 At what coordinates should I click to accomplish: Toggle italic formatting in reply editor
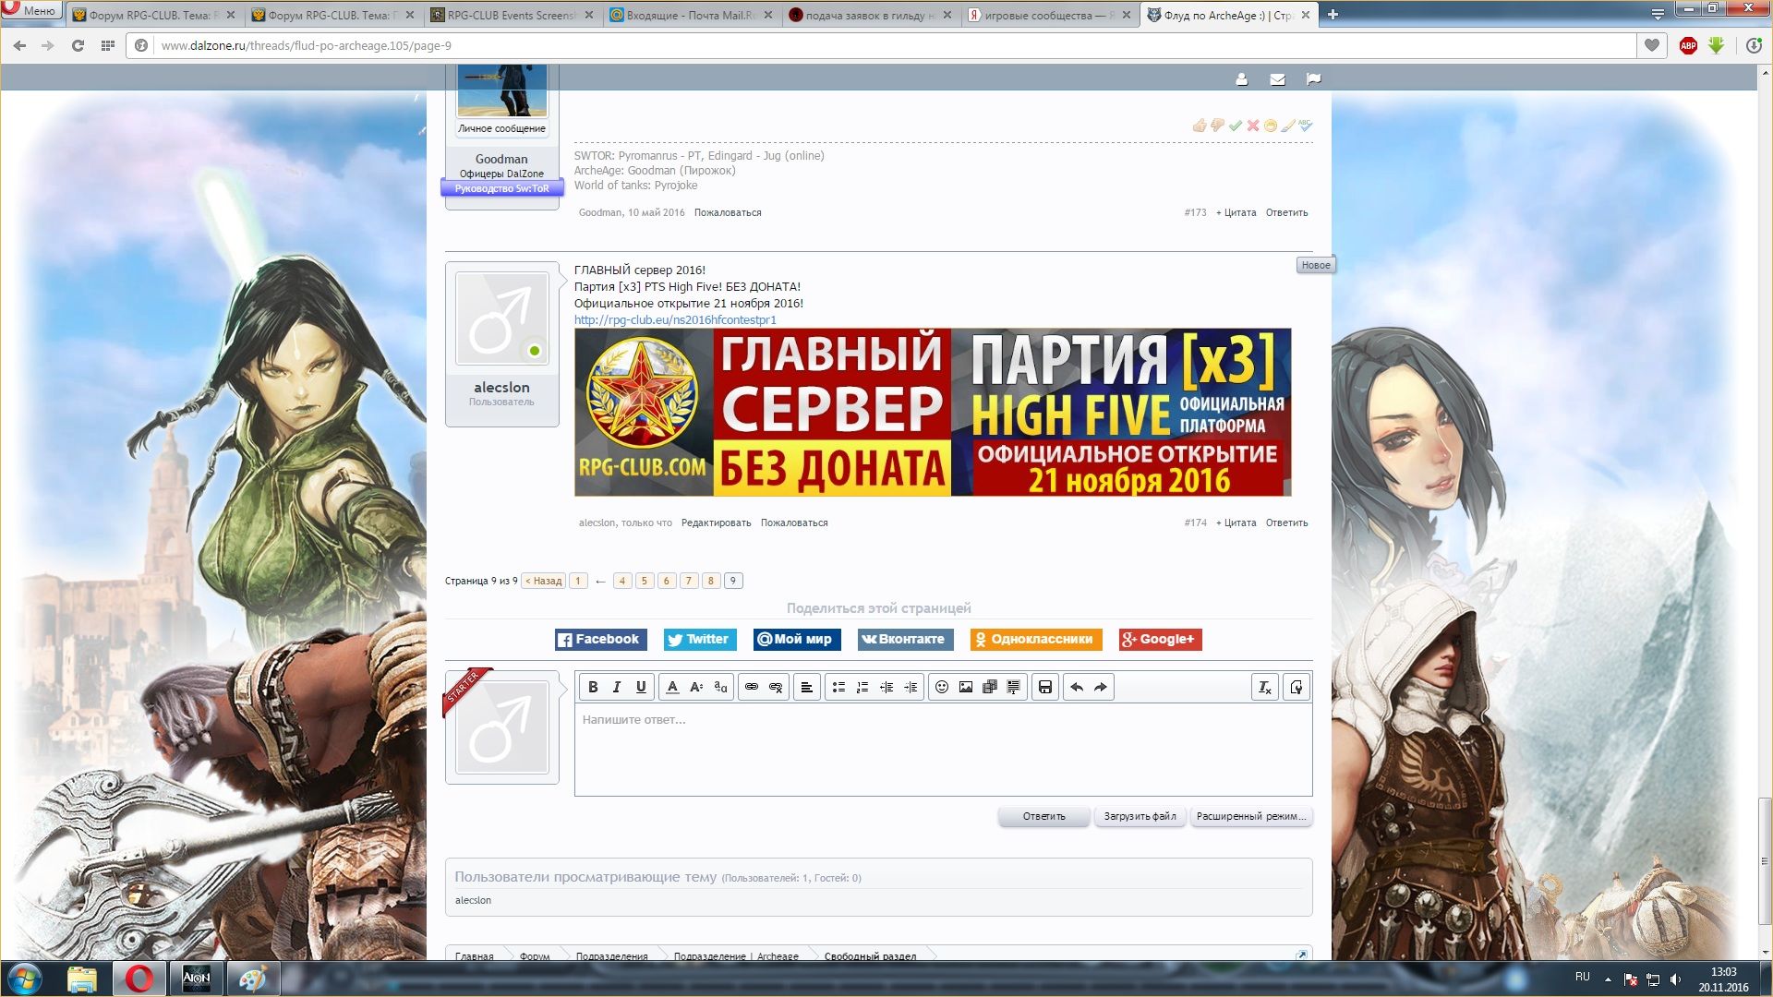click(617, 687)
